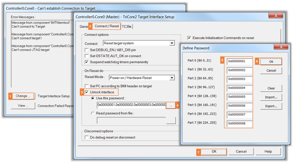Enable Set DEBUG_EN / AB1_DIS pin checkbox

click(87, 50)
